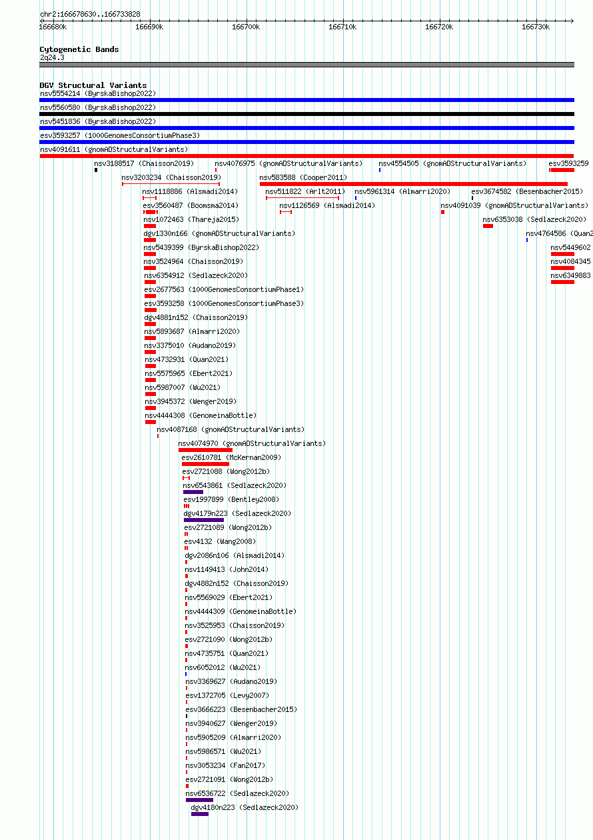
Task: Click the esv3593257 (1000GenomesConsortiumPhase3) label
Action: [120, 135]
